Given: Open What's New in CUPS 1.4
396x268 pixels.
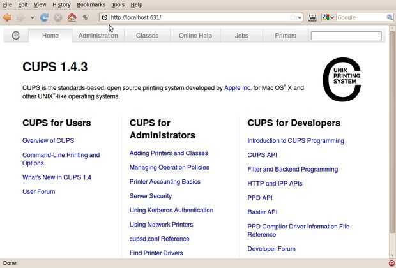Looking at the screenshot, I should click(x=57, y=177).
